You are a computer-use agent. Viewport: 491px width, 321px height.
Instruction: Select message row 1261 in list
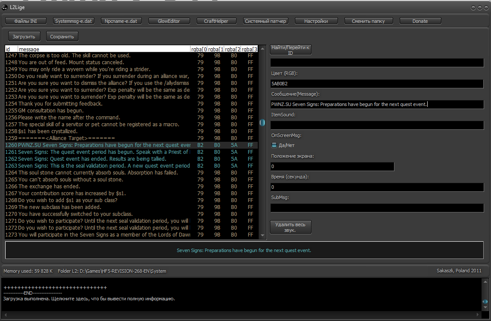tap(103, 152)
